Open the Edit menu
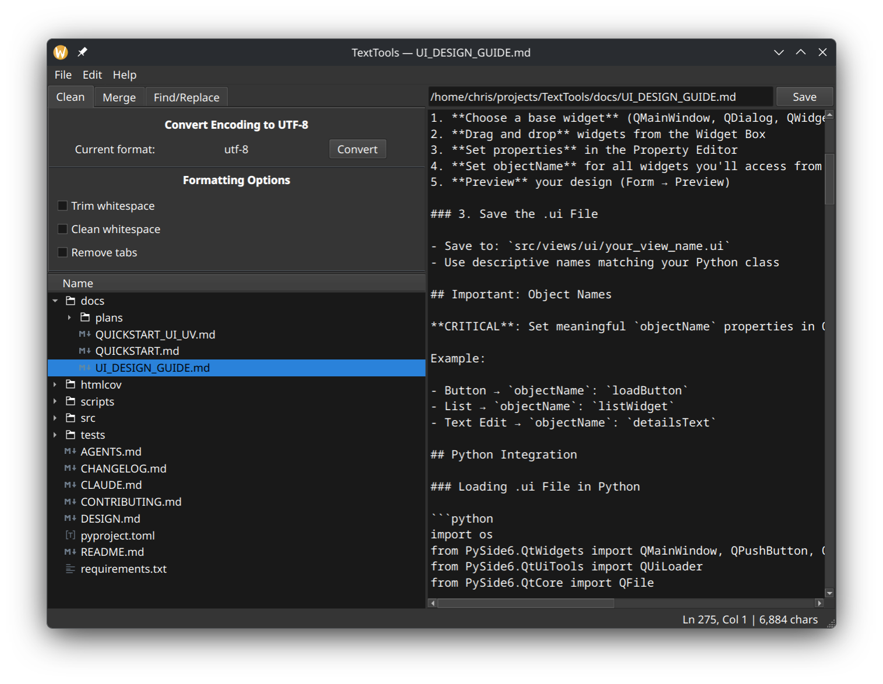The image size is (883, 684). 91,75
